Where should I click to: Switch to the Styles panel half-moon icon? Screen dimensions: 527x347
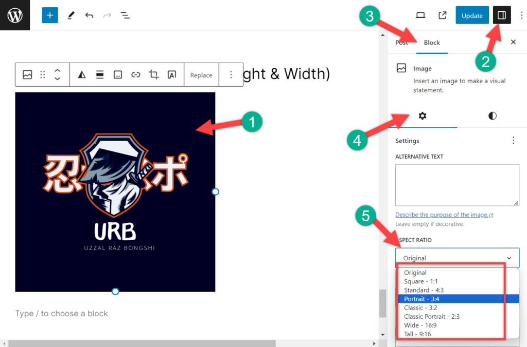(492, 116)
